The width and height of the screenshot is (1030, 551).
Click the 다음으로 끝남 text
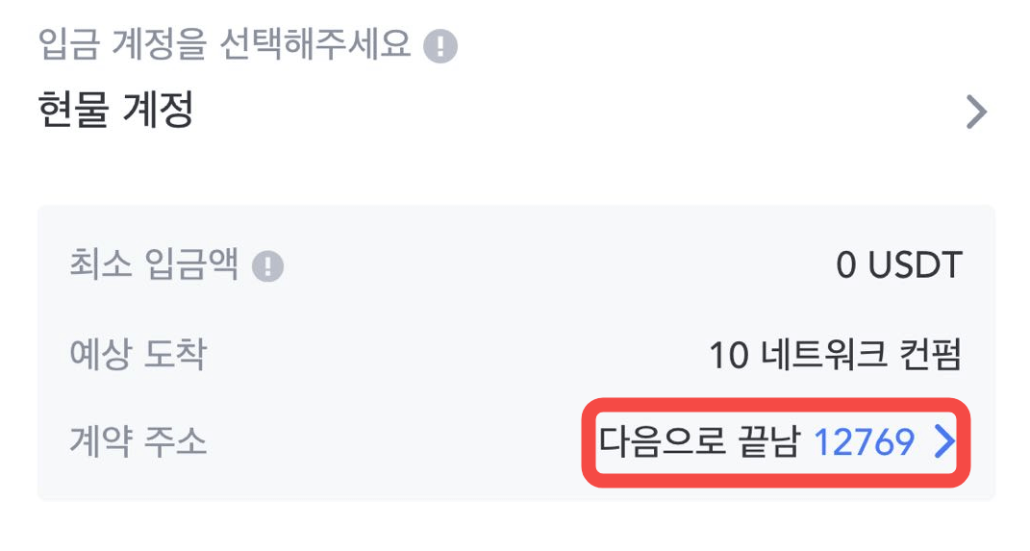698,442
